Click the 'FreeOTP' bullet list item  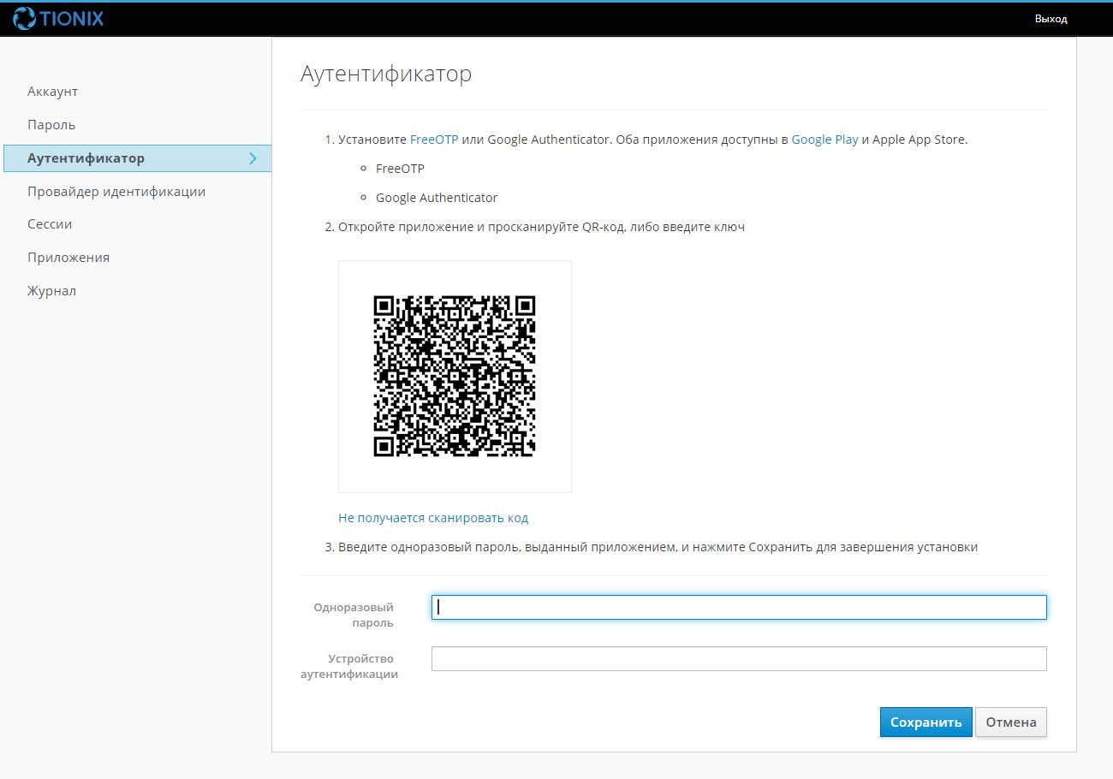[400, 169]
